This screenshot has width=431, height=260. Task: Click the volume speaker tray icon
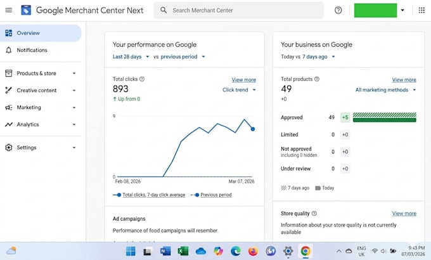(x=383, y=250)
